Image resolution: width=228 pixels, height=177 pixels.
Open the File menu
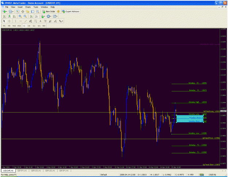click(x=7, y=7)
